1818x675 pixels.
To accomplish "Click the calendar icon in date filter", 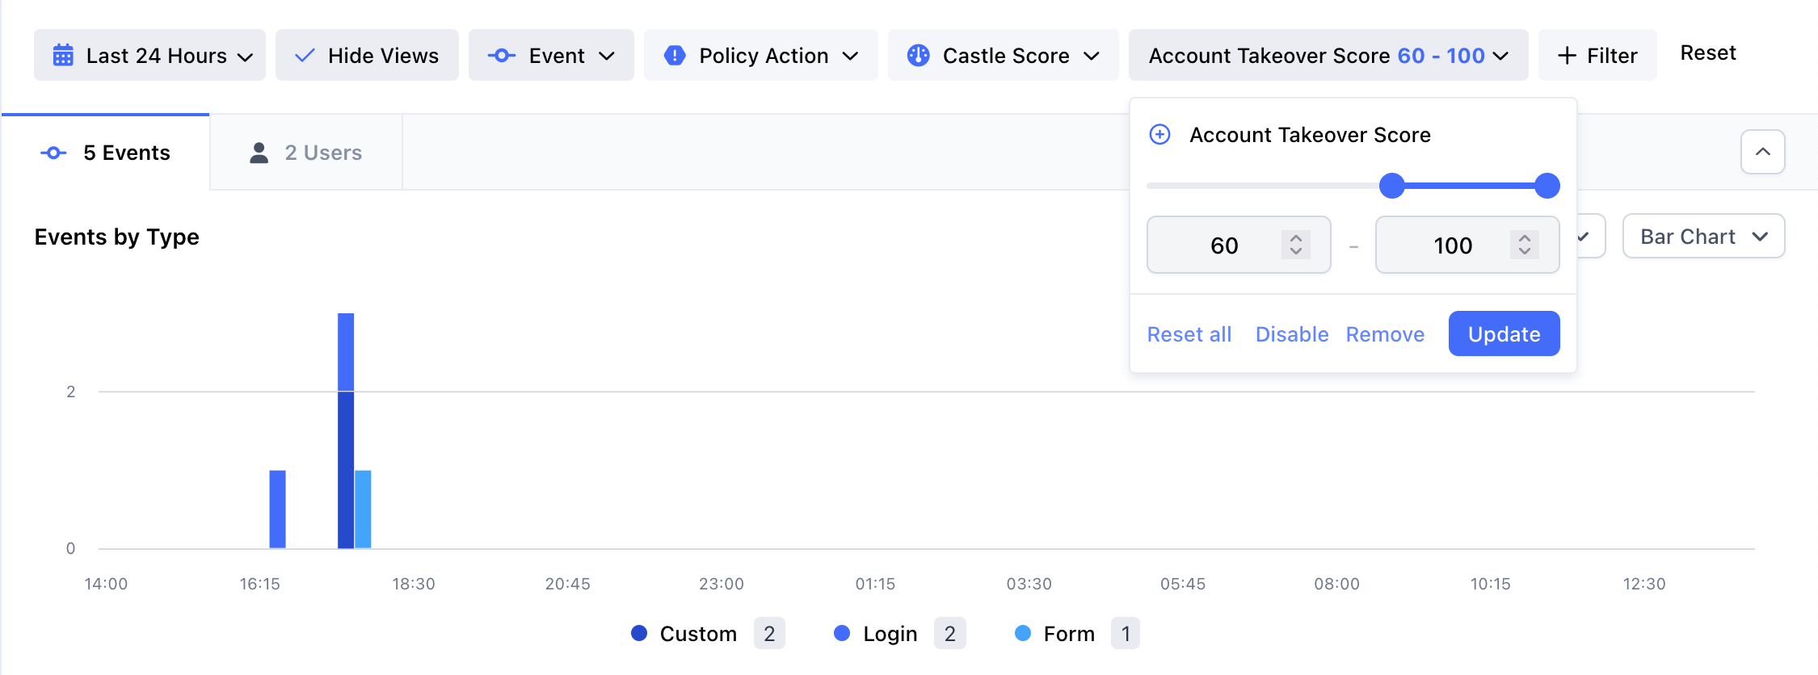I will [x=63, y=56].
